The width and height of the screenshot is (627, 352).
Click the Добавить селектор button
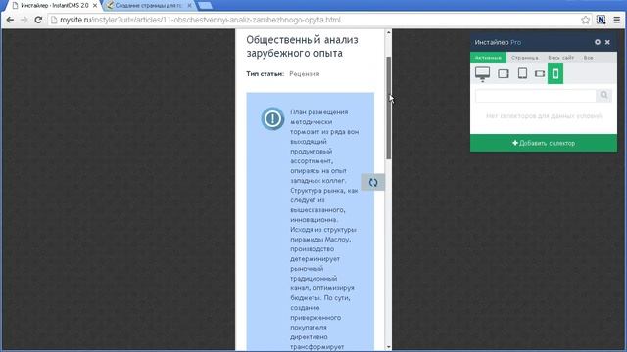[x=544, y=143]
